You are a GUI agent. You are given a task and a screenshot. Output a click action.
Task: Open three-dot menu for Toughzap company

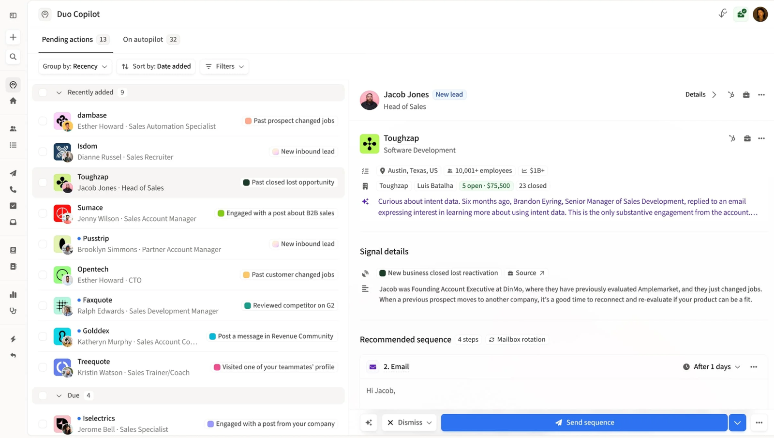761,138
